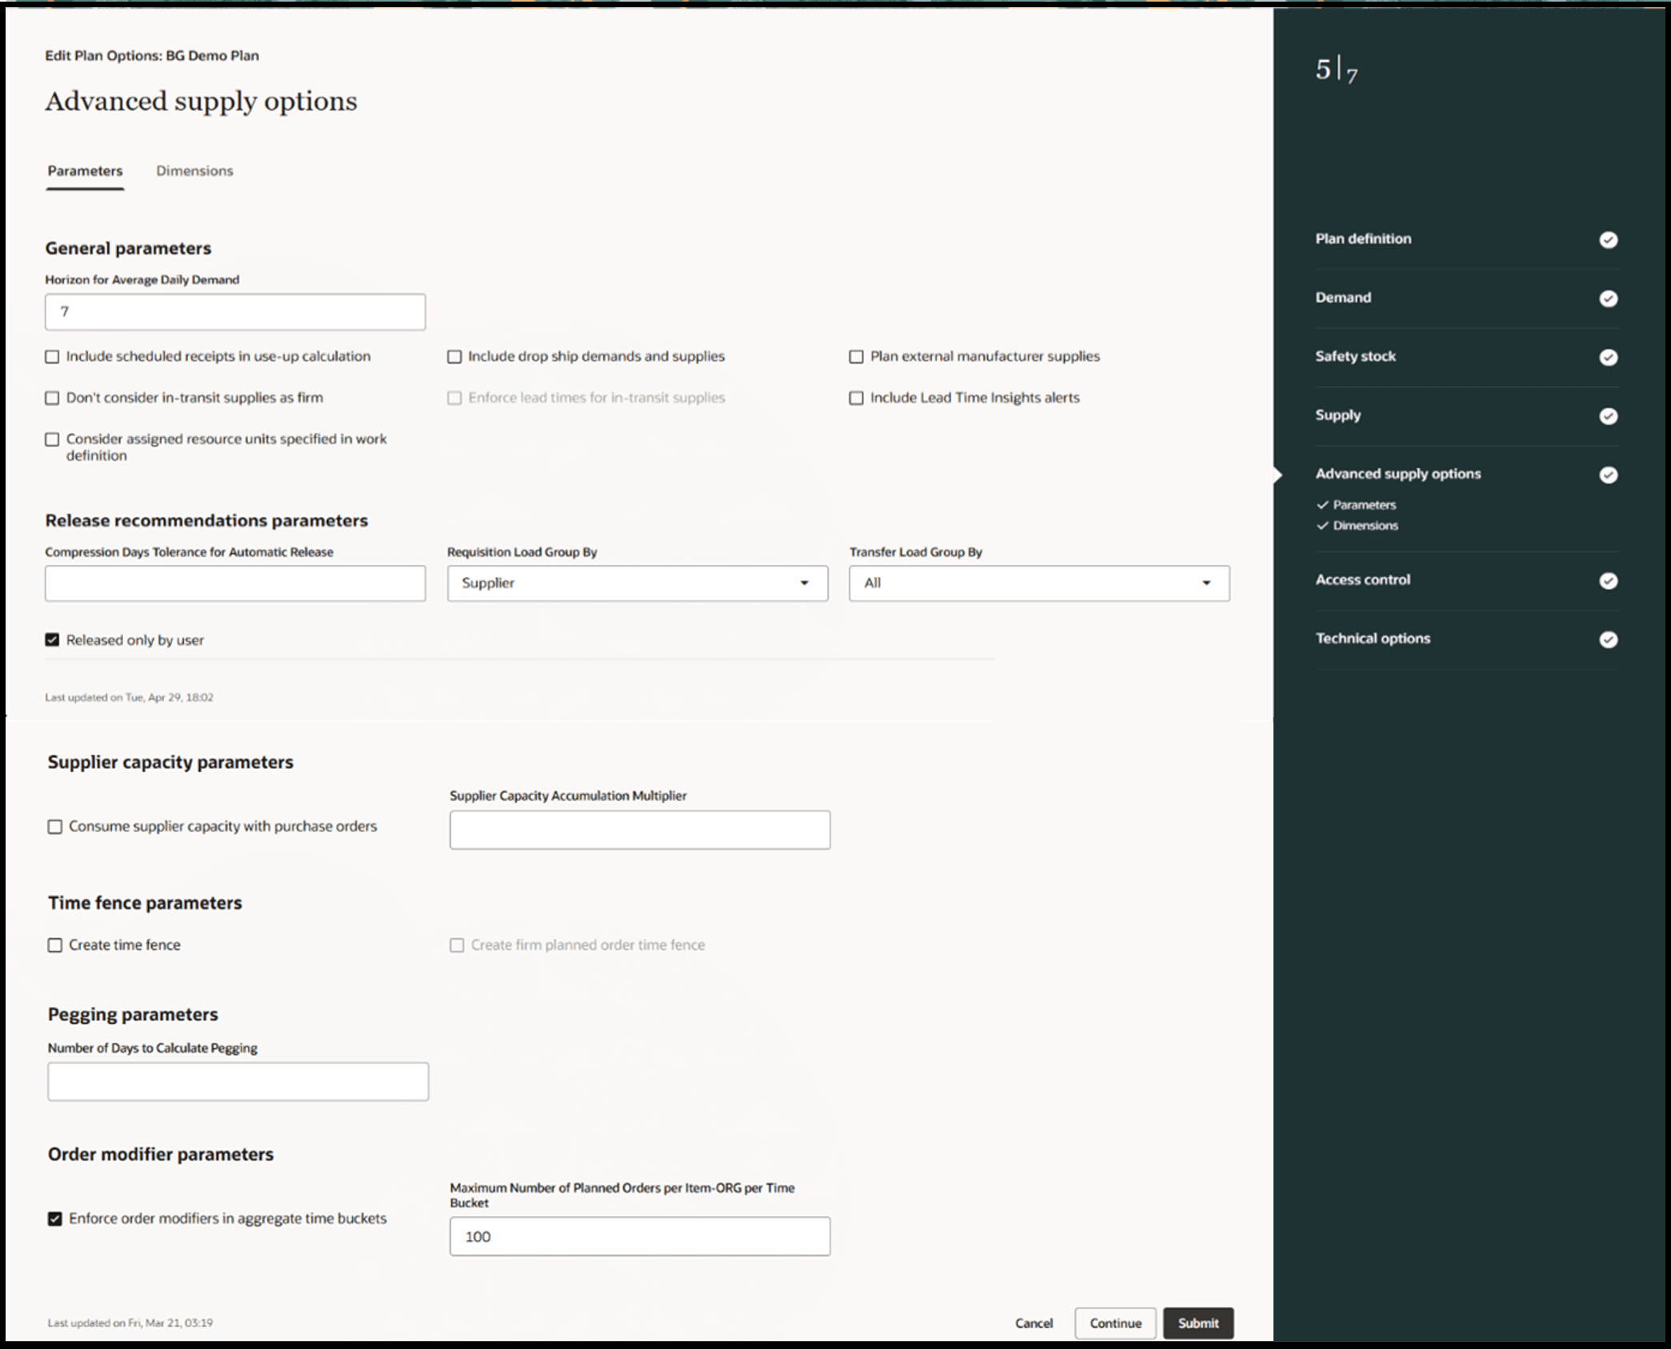The height and width of the screenshot is (1349, 1671).
Task: Click the Access control checkmark icon
Action: [1608, 581]
